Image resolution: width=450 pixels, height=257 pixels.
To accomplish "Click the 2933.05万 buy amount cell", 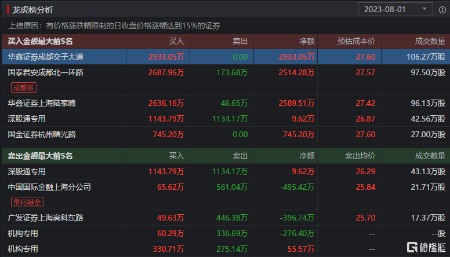I will point(166,57).
